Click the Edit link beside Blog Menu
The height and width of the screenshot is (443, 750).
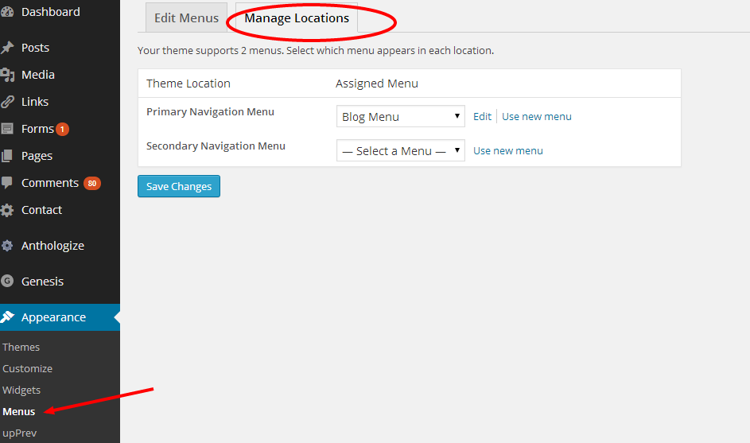pos(482,116)
